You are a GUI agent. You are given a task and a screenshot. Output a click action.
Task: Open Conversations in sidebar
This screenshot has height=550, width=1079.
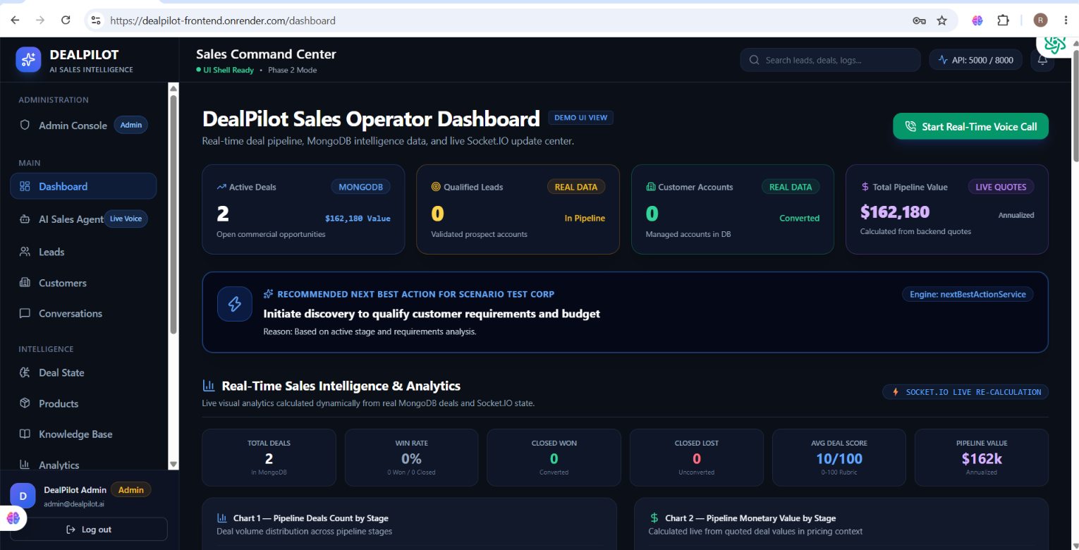83,313
